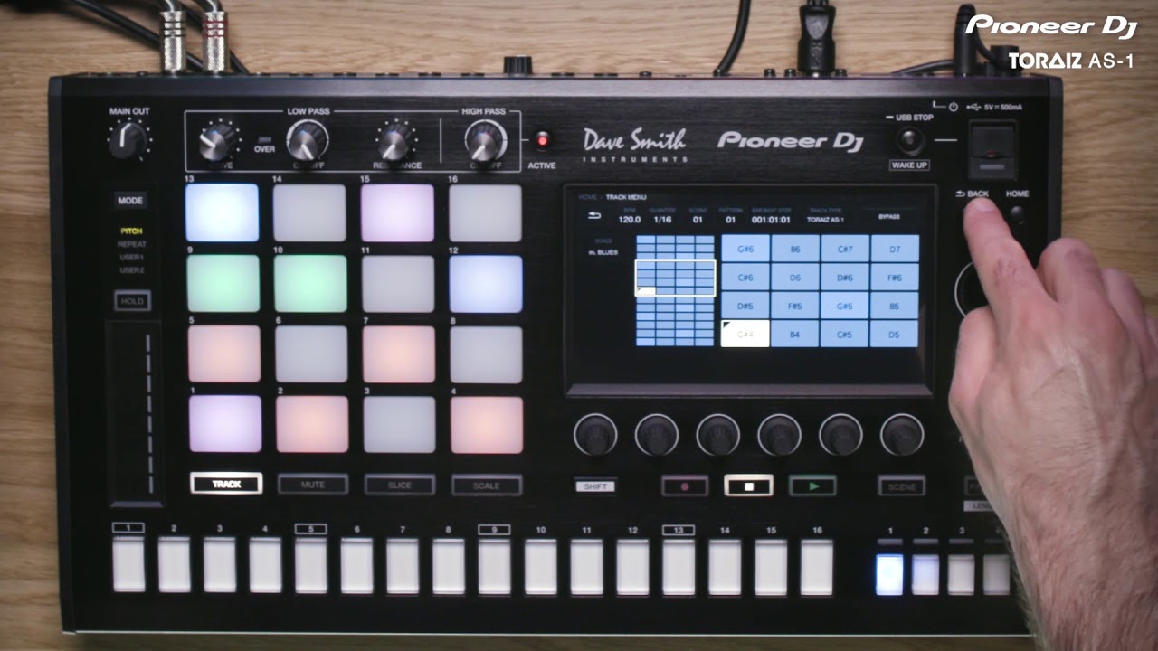The width and height of the screenshot is (1158, 651).
Task: Push the small HOME button
Action: [1017, 213]
